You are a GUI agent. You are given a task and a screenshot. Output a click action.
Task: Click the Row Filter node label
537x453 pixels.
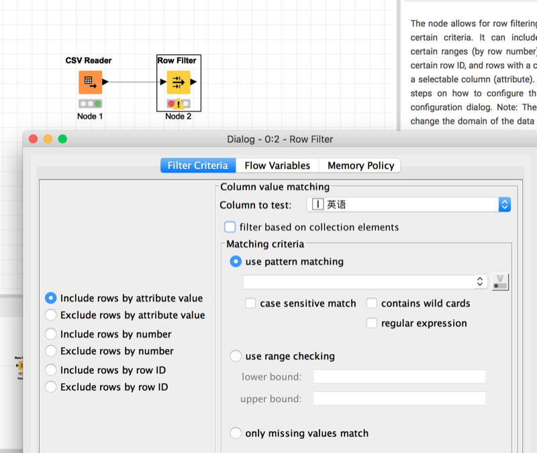coord(177,60)
